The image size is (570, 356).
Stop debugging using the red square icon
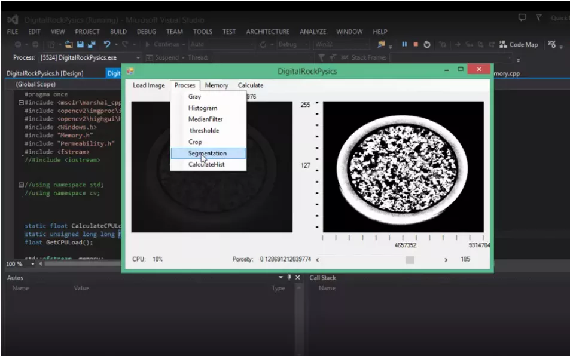[x=415, y=45]
